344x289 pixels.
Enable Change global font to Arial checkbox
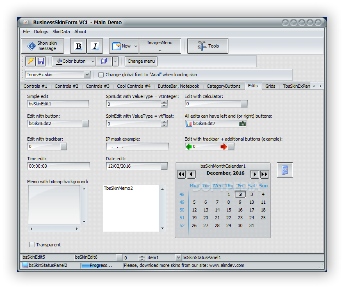(x=101, y=75)
